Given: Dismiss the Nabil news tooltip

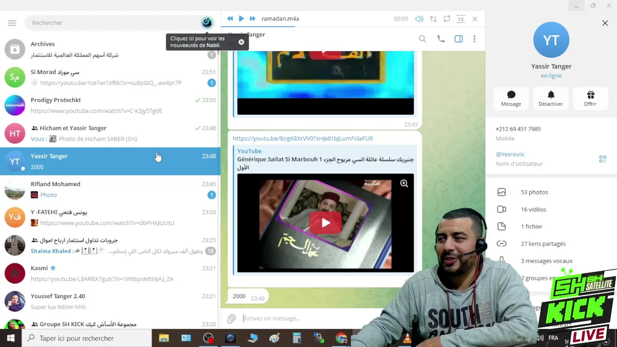Looking at the screenshot, I should (241, 42).
